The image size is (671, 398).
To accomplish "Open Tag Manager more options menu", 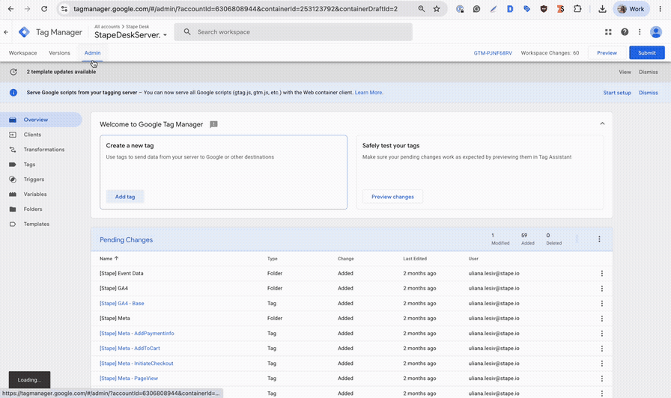I will [x=640, y=32].
